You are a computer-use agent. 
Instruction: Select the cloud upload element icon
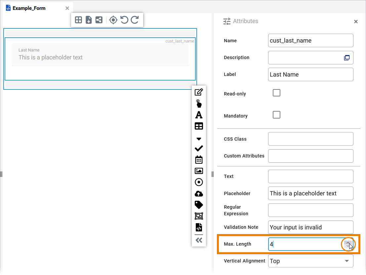[199, 194]
